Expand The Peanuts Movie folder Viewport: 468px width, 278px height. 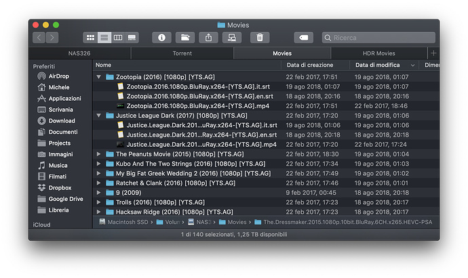(99, 154)
